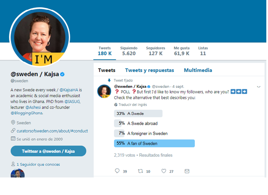Send tweet via direct message envelope icon
This screenshot has width=268, height=195.
pos(187,171)
